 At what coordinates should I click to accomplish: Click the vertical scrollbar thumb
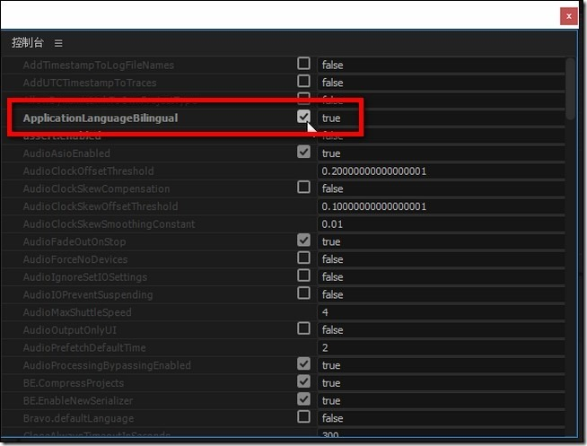(x=571, y=88)
